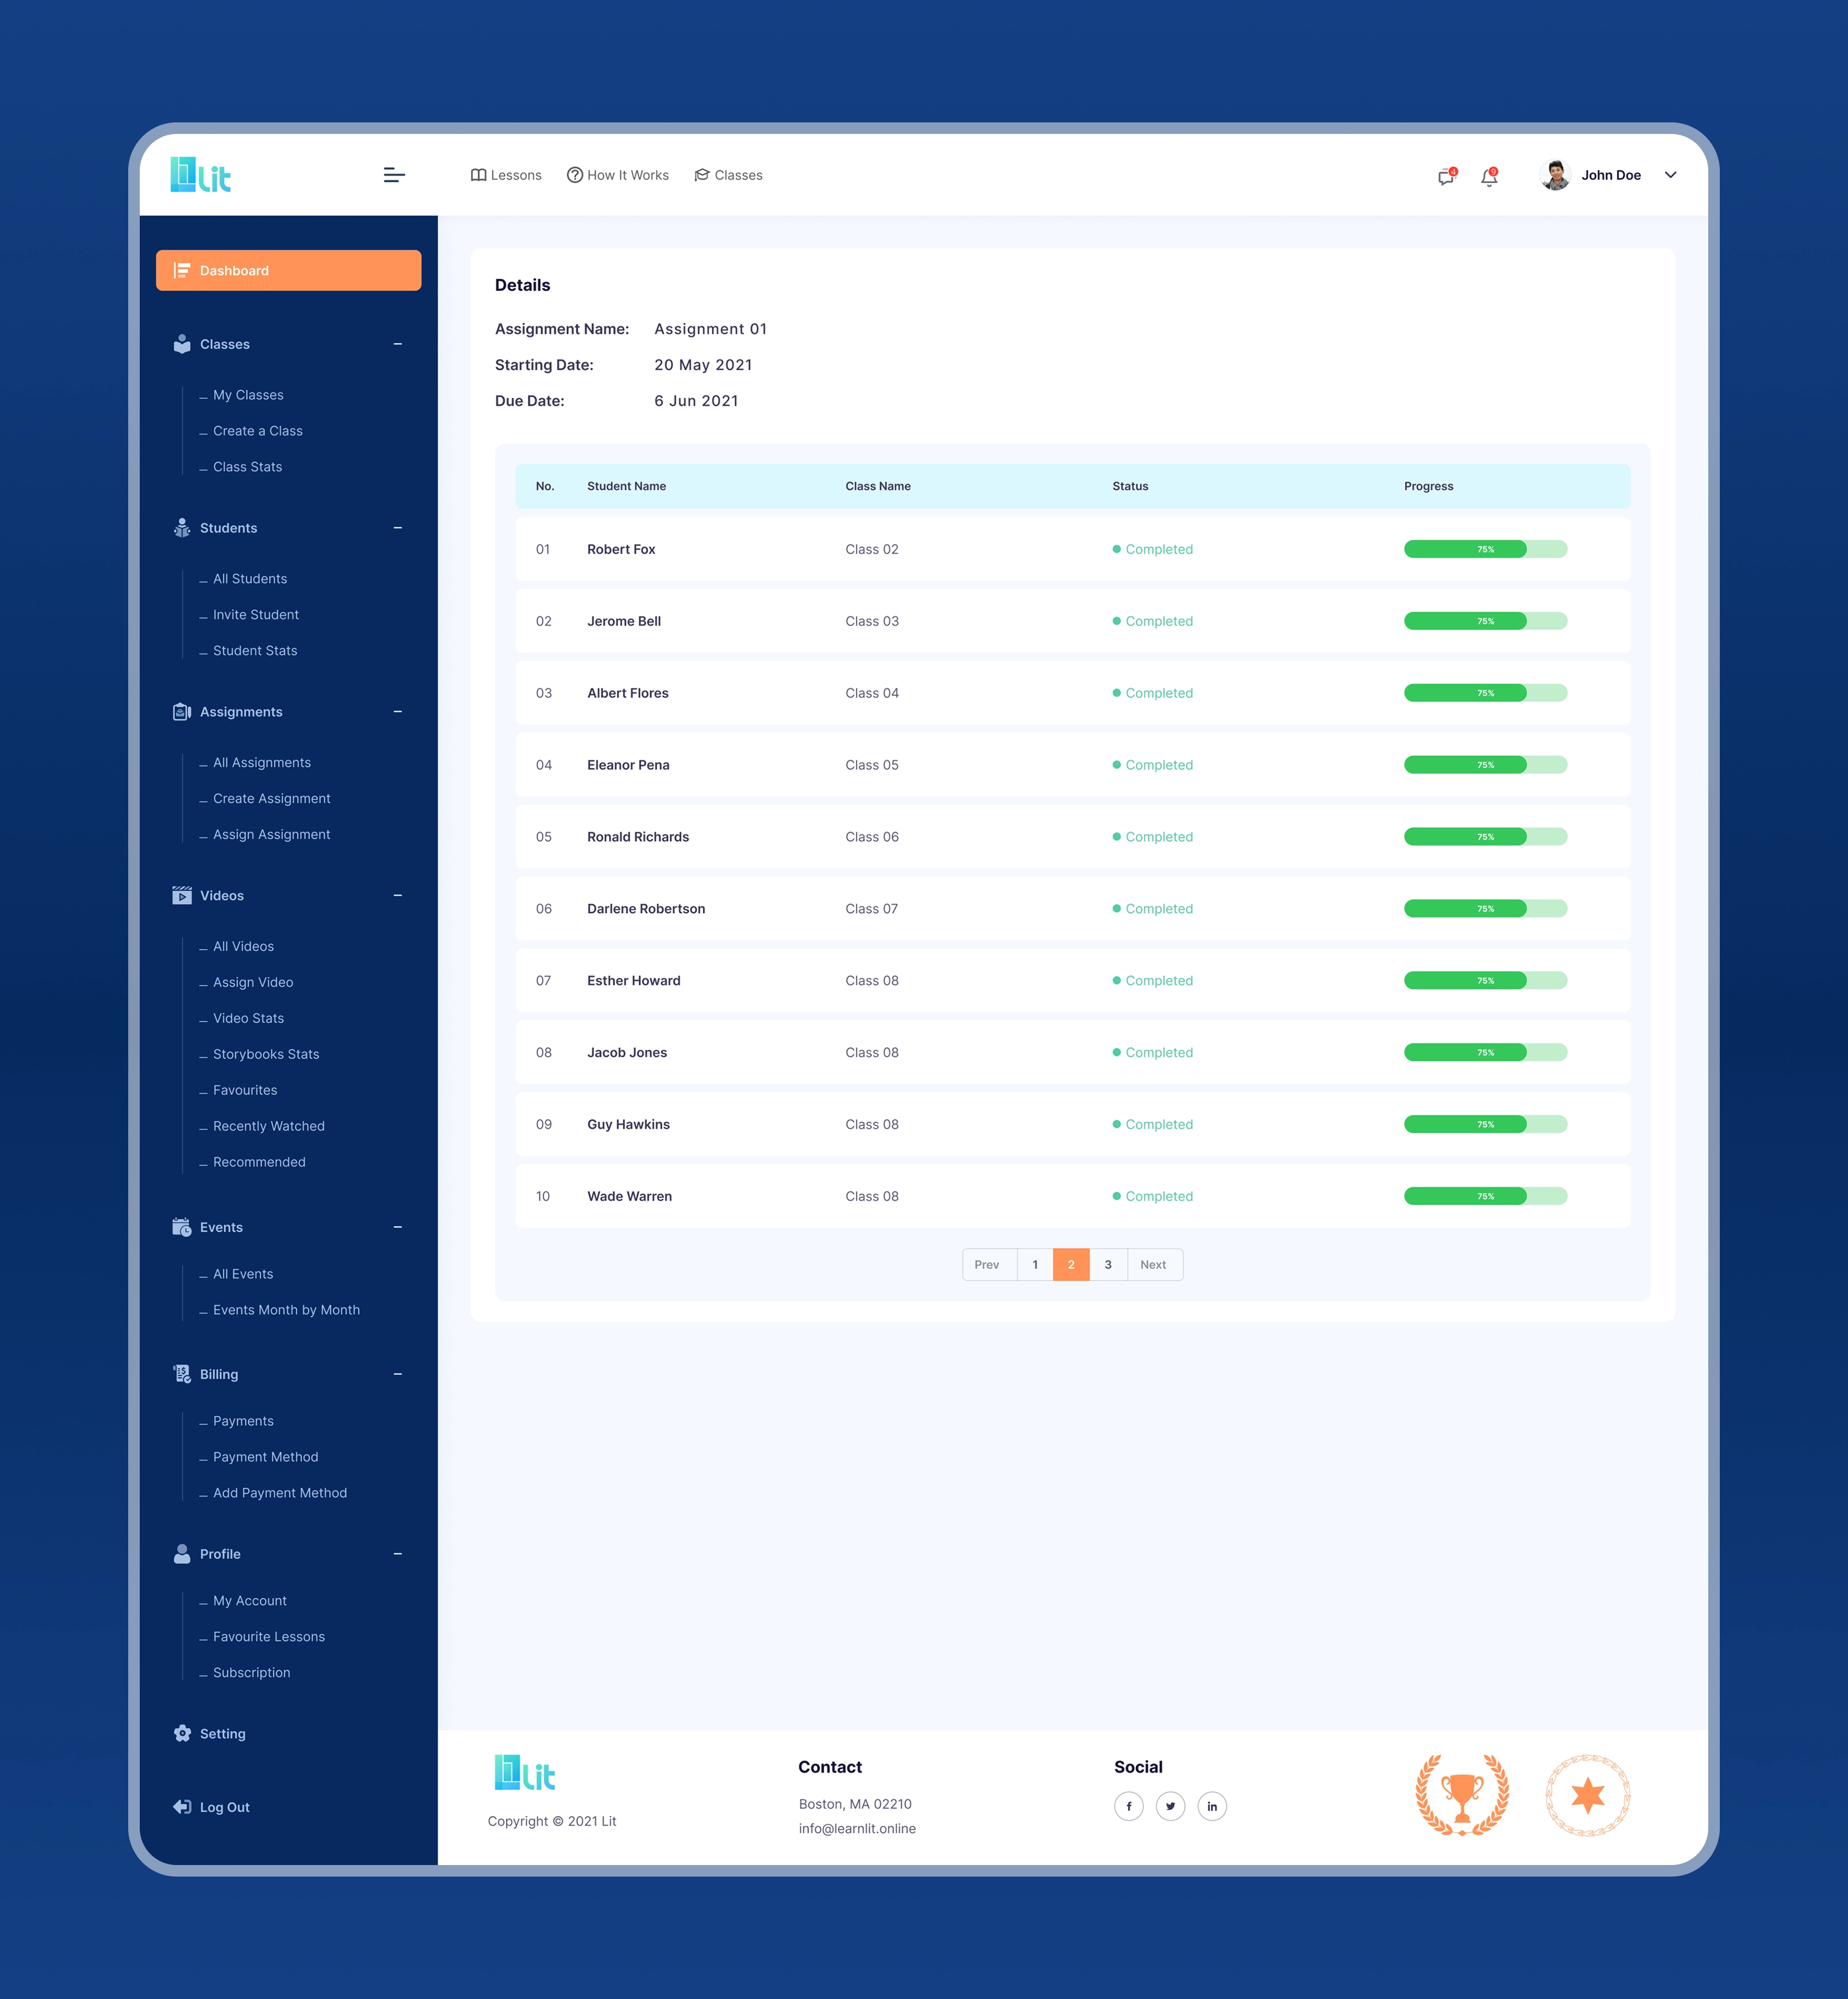Click the Next pagination button
1848x1999 pixels.
click(1154, 1264)
